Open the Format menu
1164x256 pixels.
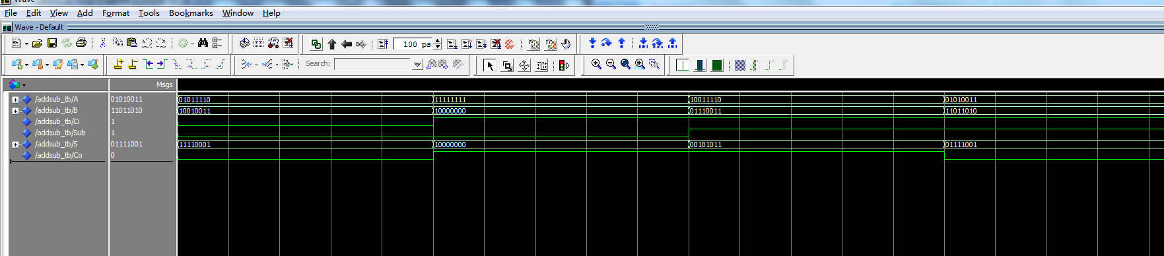point(116,13)
